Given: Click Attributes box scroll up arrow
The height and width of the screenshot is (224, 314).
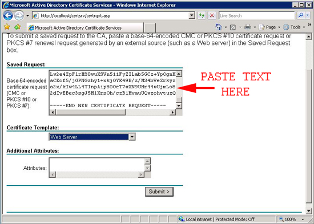Looking at the screenshot, I should (147, 161).
